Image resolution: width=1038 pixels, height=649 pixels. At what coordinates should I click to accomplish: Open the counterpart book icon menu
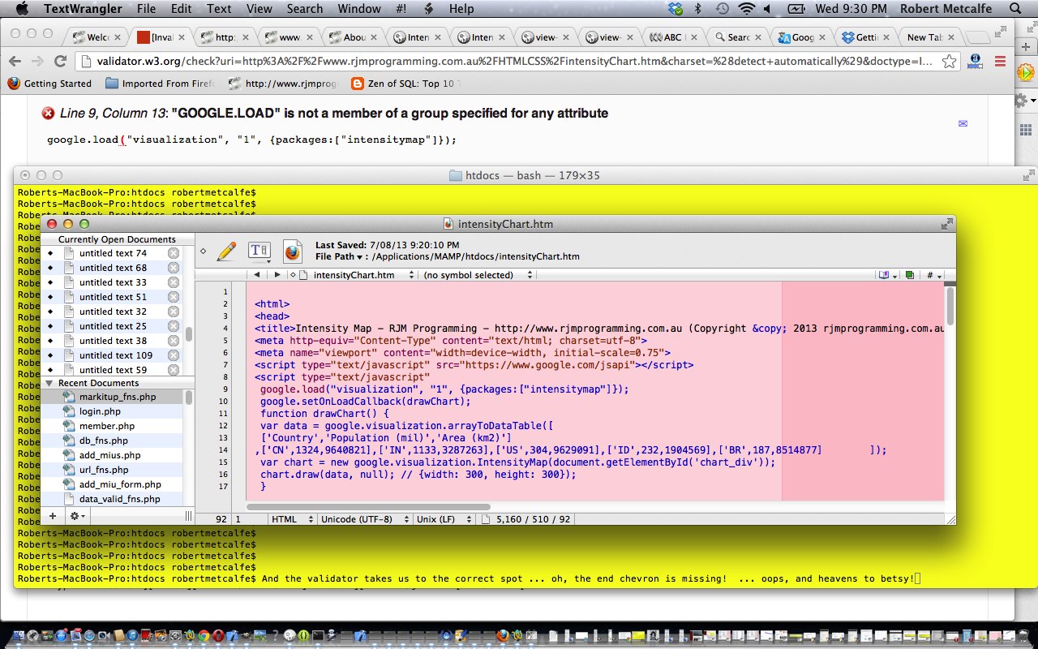886,275
